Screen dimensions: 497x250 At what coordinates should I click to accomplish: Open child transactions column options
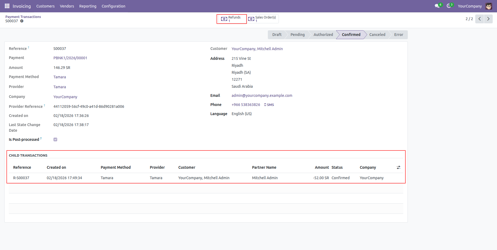(398, 167)
